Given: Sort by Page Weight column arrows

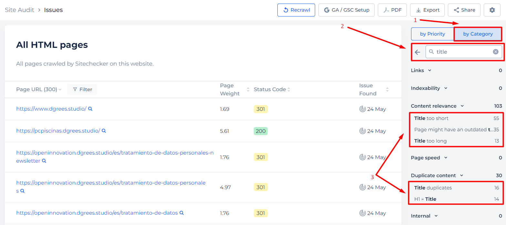Looking at the screenshot, I should pyautogui.click(x=248, y=90).
